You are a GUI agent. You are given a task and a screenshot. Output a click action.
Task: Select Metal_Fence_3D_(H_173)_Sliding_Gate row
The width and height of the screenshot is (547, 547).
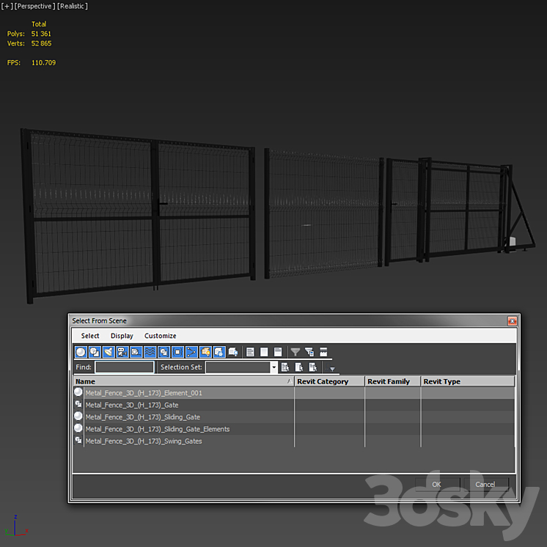click(294, 417)
